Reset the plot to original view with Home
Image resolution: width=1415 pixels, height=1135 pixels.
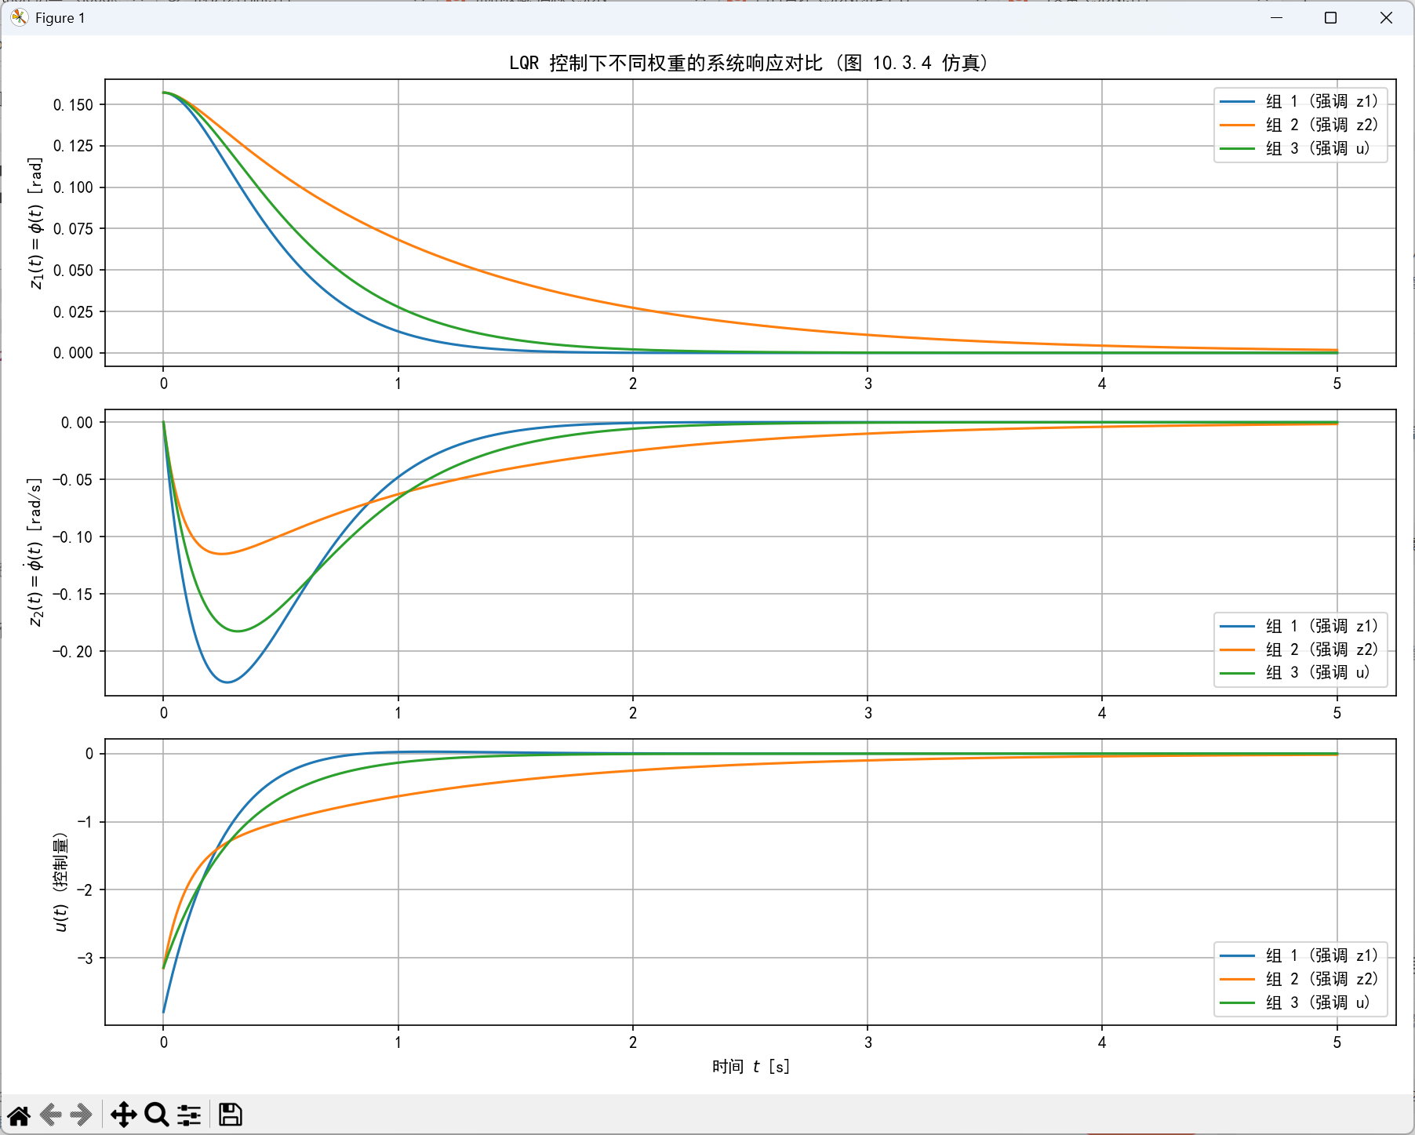coord(19,1115)
